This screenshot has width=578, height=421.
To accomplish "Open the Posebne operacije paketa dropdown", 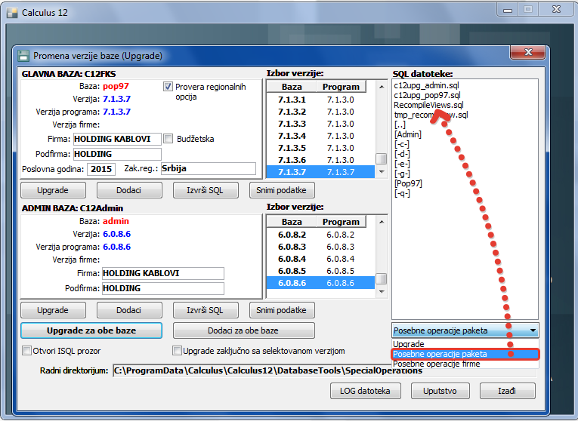I will (533, 330).
